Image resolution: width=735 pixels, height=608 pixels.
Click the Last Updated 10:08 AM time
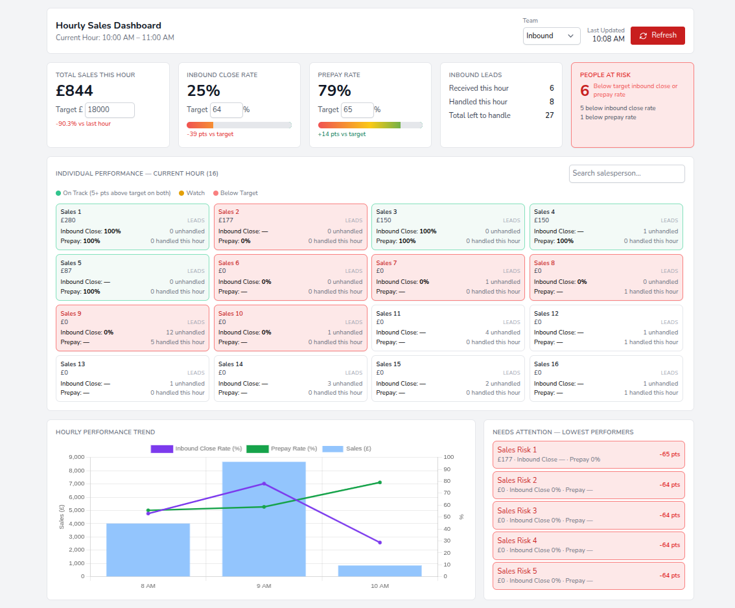click(x=608, y=39)
